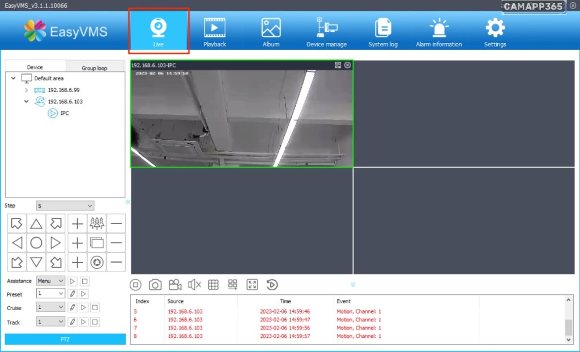Go to the Playback tab
Viewport: 580px width, 352px height.
click(x=215, y=32)
